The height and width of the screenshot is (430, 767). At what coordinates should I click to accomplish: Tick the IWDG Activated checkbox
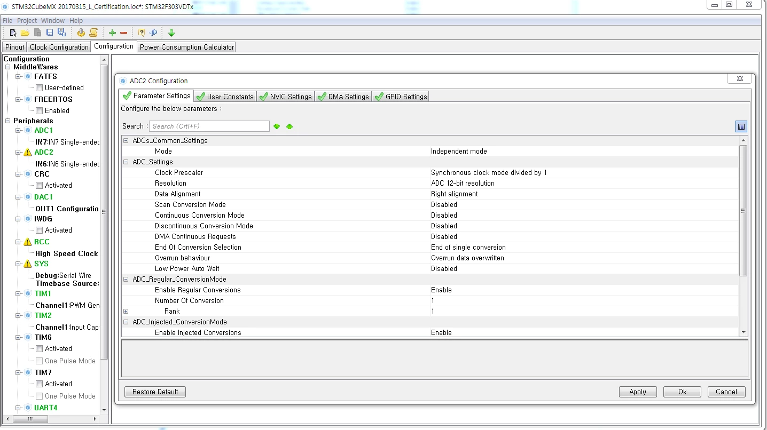pyautogui.click(x=39, y=230)
